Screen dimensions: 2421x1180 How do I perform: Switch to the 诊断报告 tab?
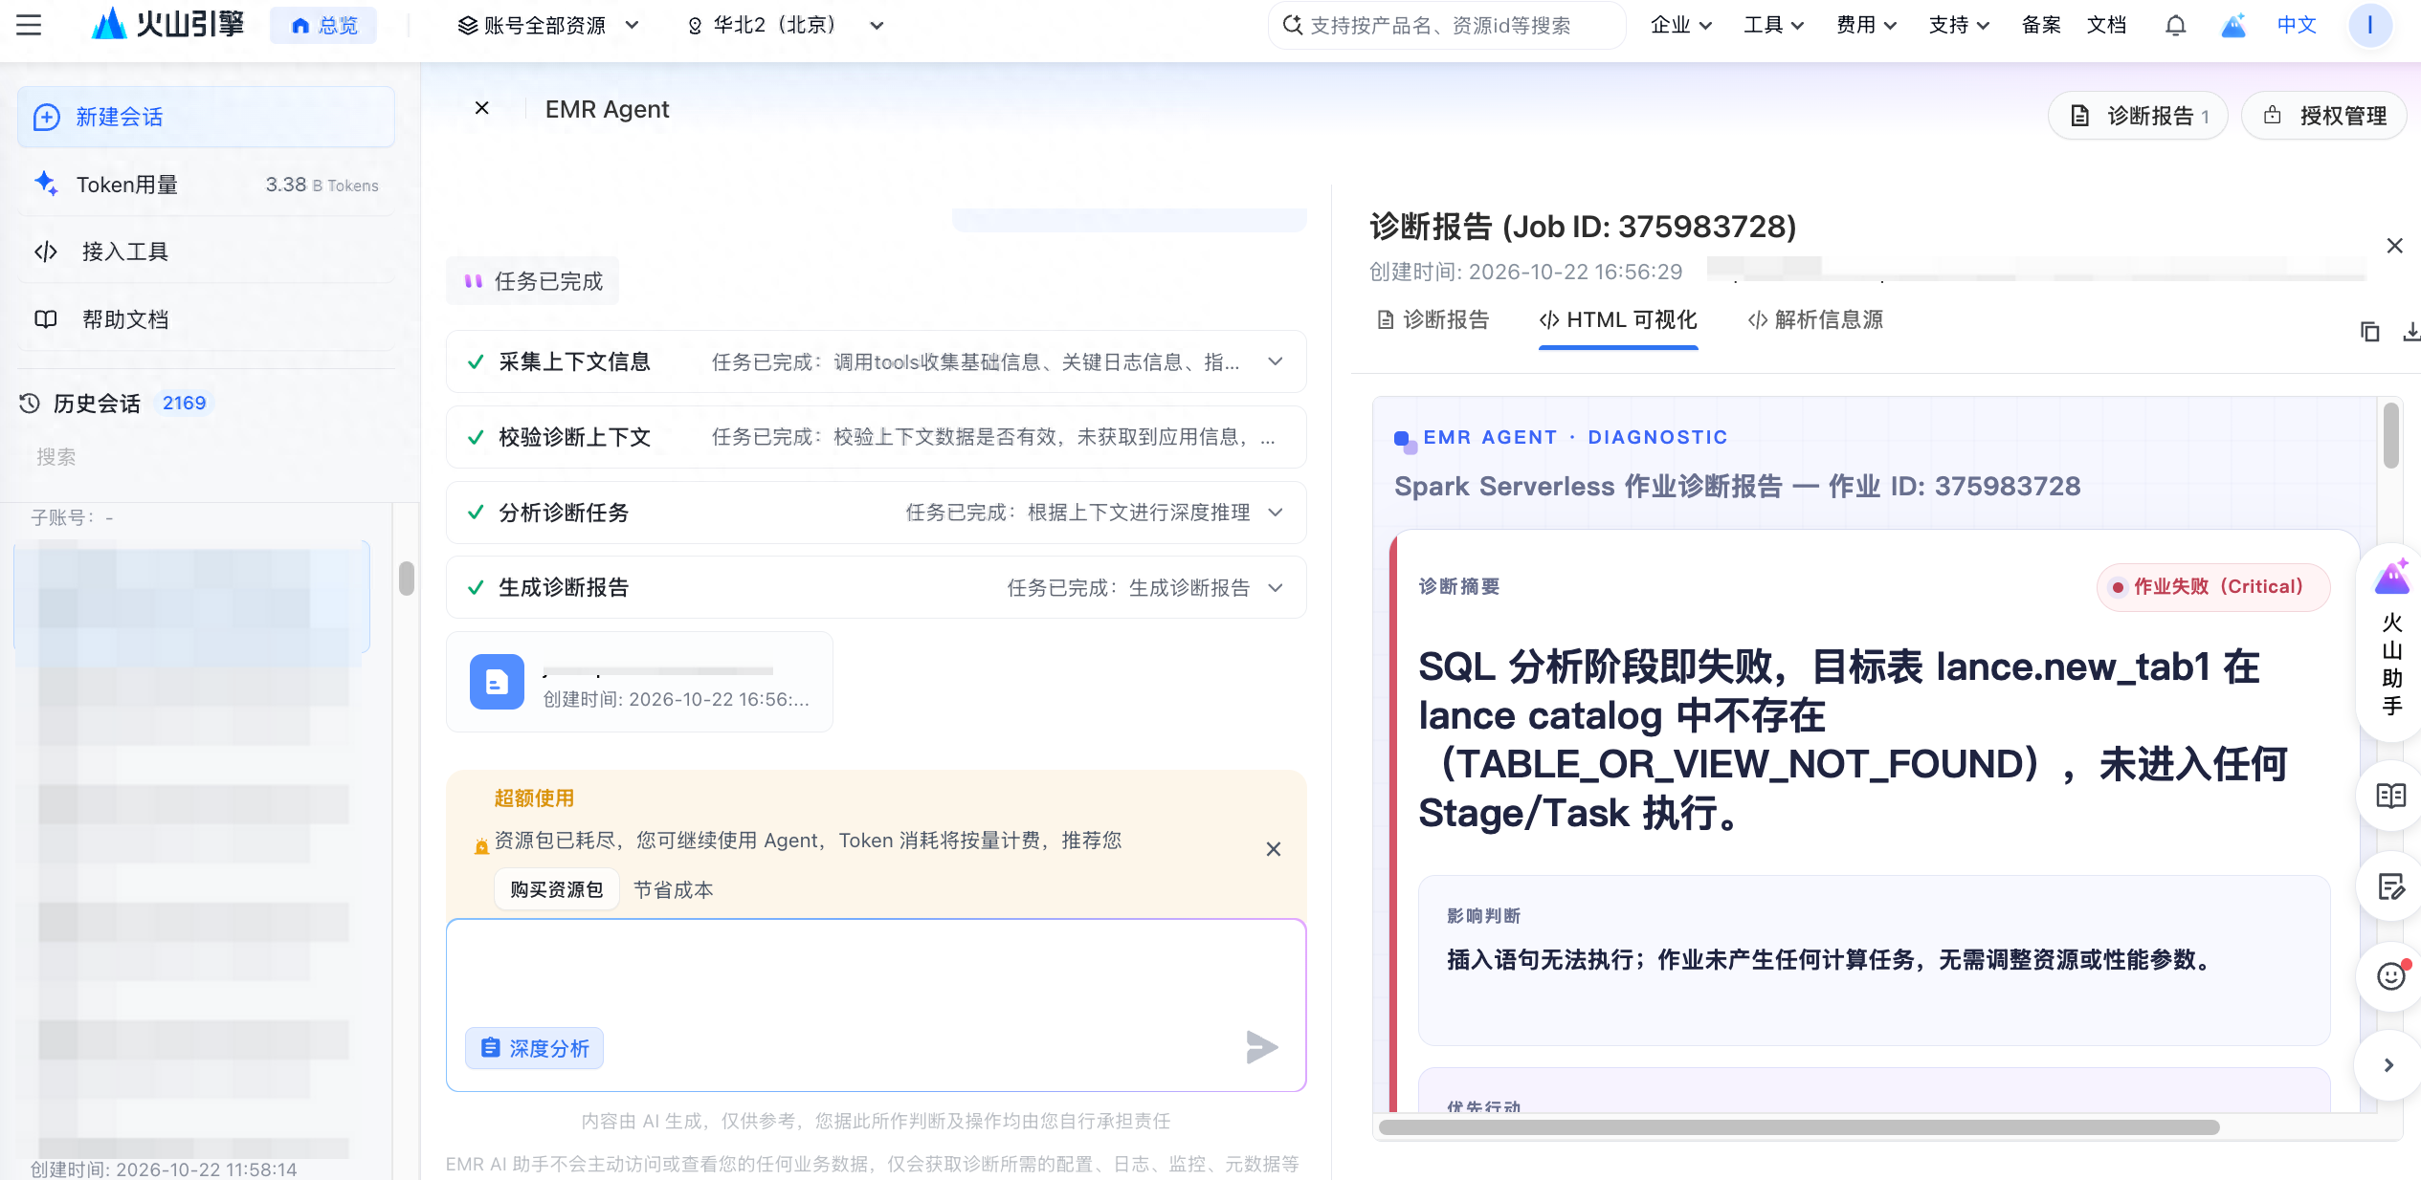tap(1433, 319)
